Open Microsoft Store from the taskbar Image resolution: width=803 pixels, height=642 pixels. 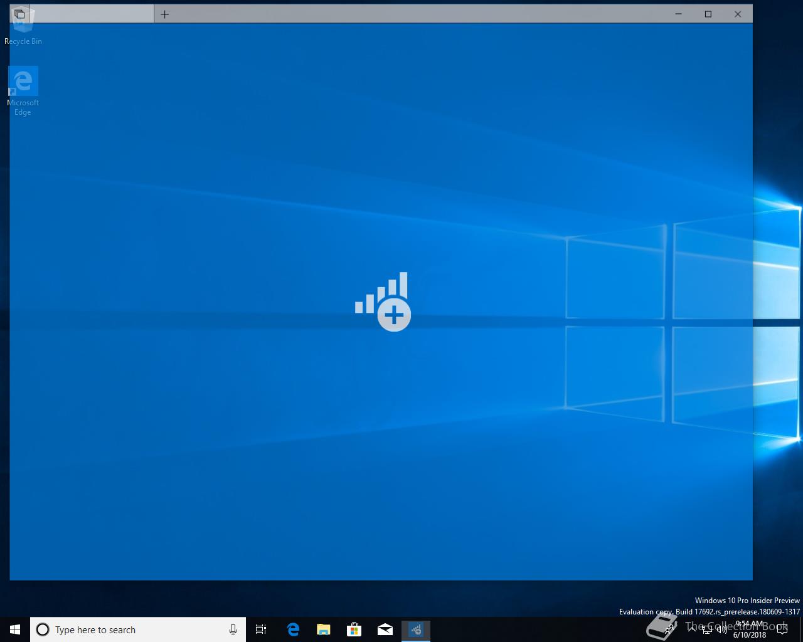point(354,629)
